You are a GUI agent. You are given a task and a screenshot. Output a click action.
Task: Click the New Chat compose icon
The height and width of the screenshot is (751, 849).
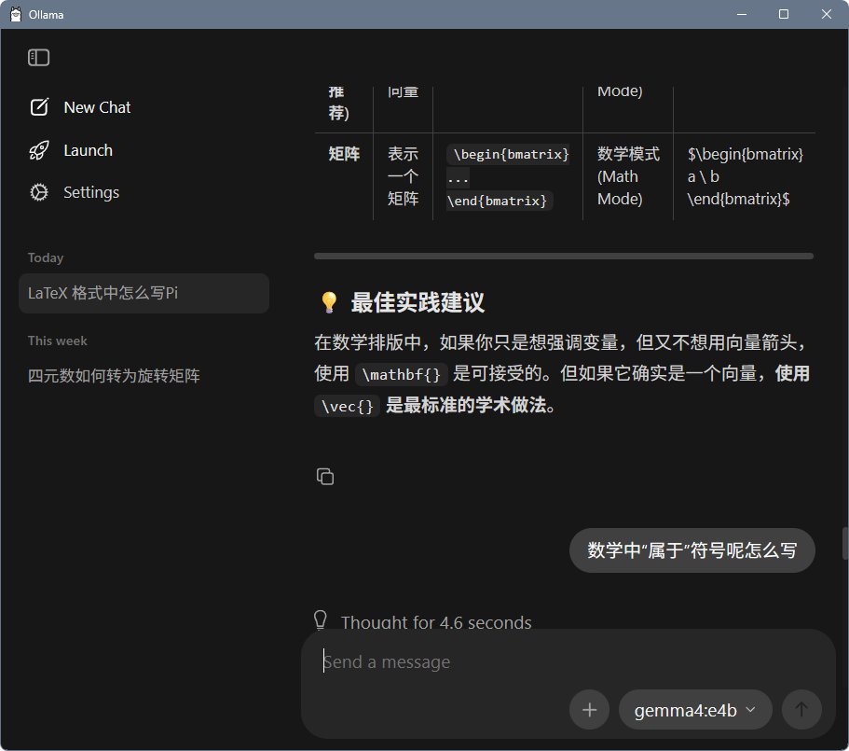[x=39, y=106]
